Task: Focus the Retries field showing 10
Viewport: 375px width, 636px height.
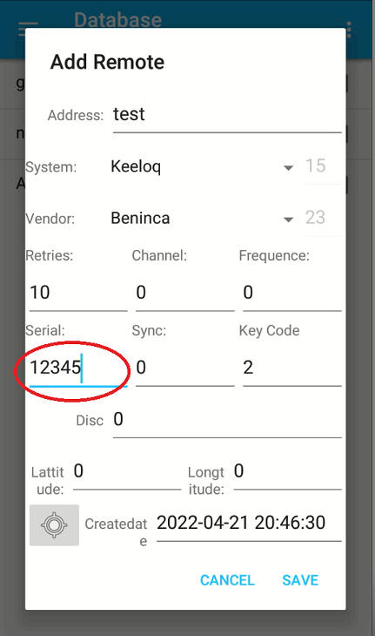Action: 78,293
